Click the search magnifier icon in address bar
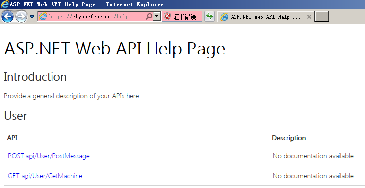 click(149, 16)
